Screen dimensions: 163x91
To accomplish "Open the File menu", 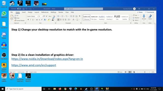I will click(11, 12).
